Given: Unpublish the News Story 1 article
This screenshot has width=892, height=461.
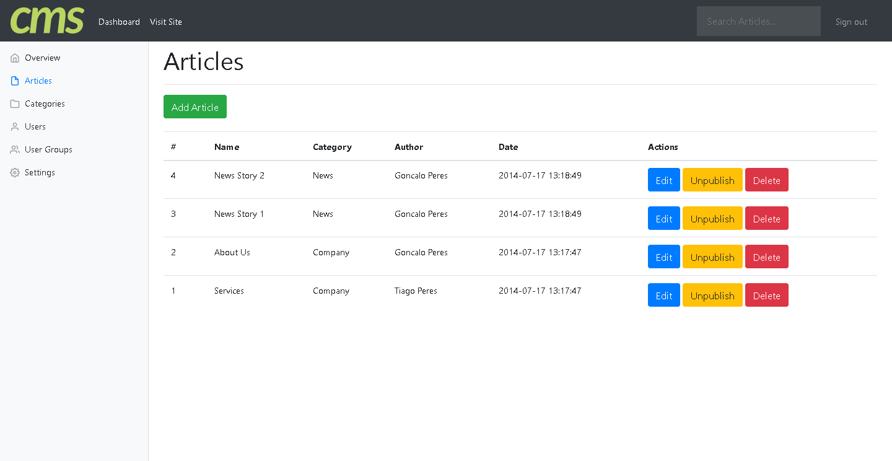Looking at the screenshot, I should click(x=712, y=219).
